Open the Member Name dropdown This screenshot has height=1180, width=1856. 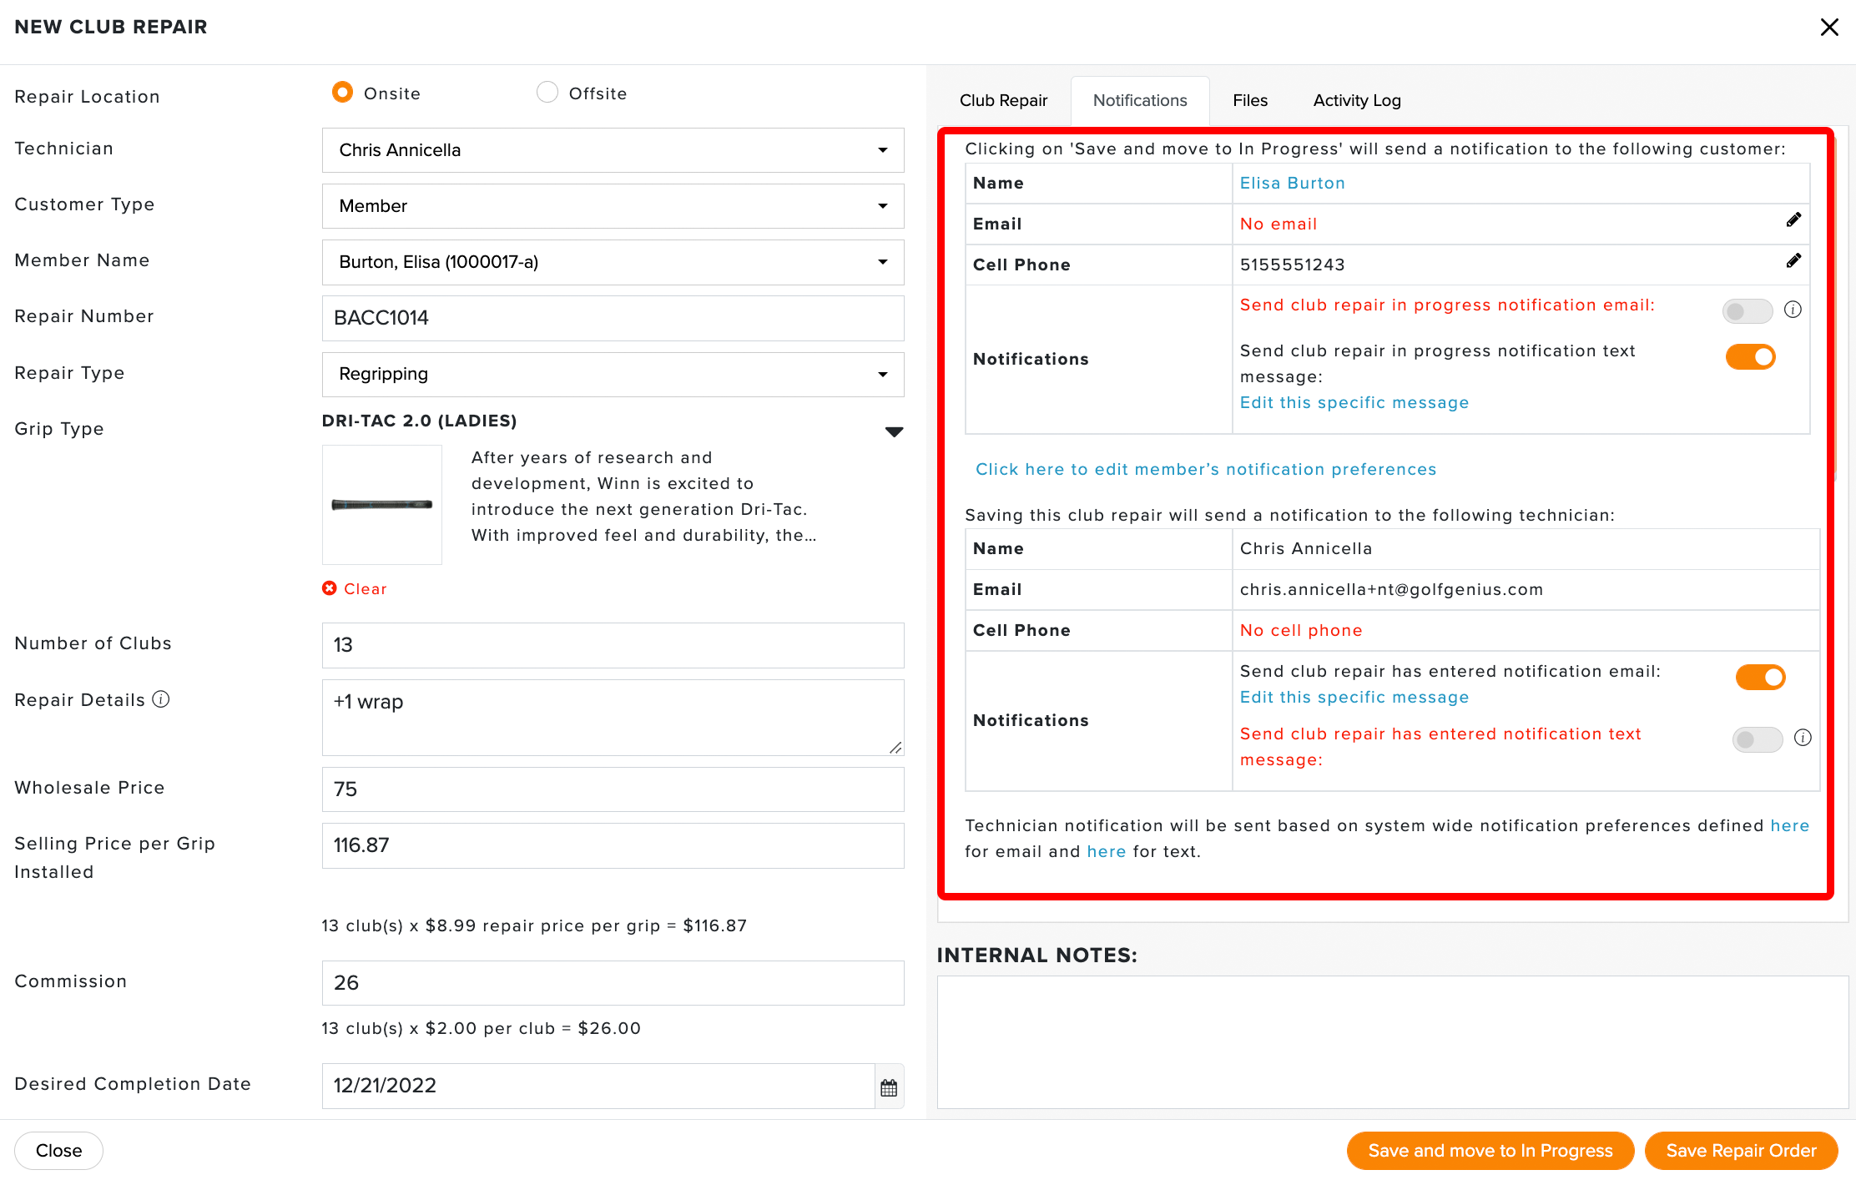click(x=613, y=262)
